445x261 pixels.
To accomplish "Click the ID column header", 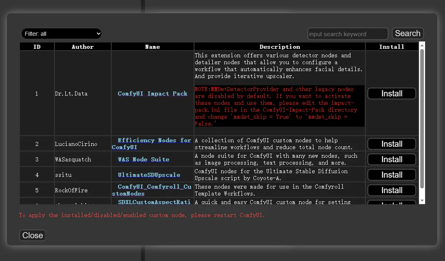I will [37, 47].
